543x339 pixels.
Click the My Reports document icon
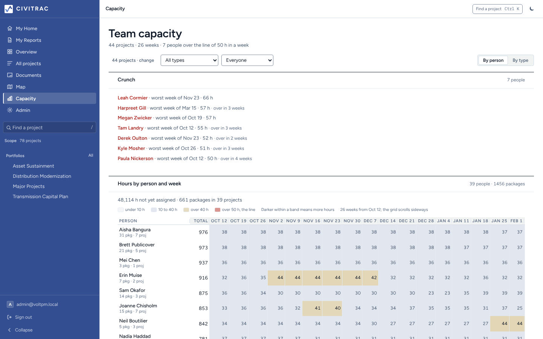point(10,40)
